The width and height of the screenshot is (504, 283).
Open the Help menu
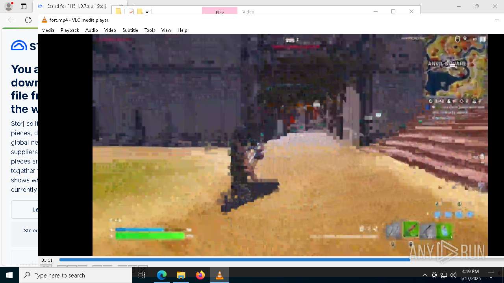[182, 30]
